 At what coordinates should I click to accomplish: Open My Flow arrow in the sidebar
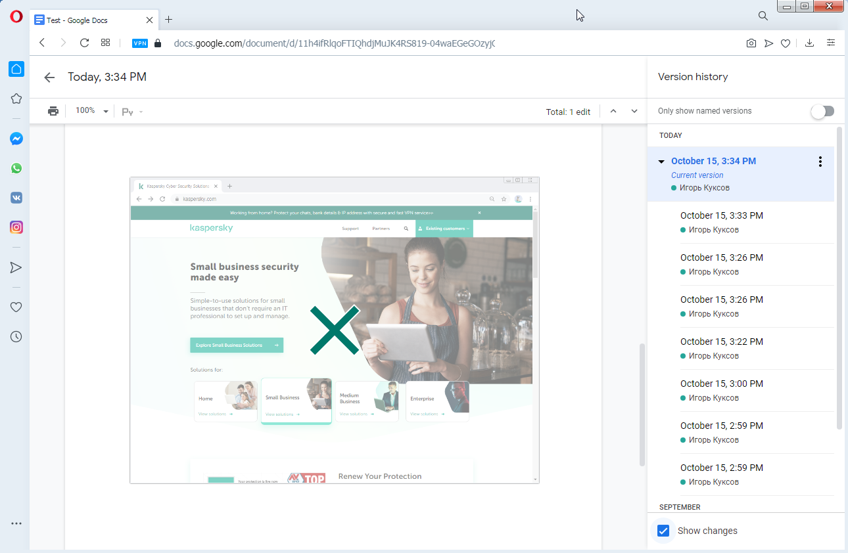(16, 267)
